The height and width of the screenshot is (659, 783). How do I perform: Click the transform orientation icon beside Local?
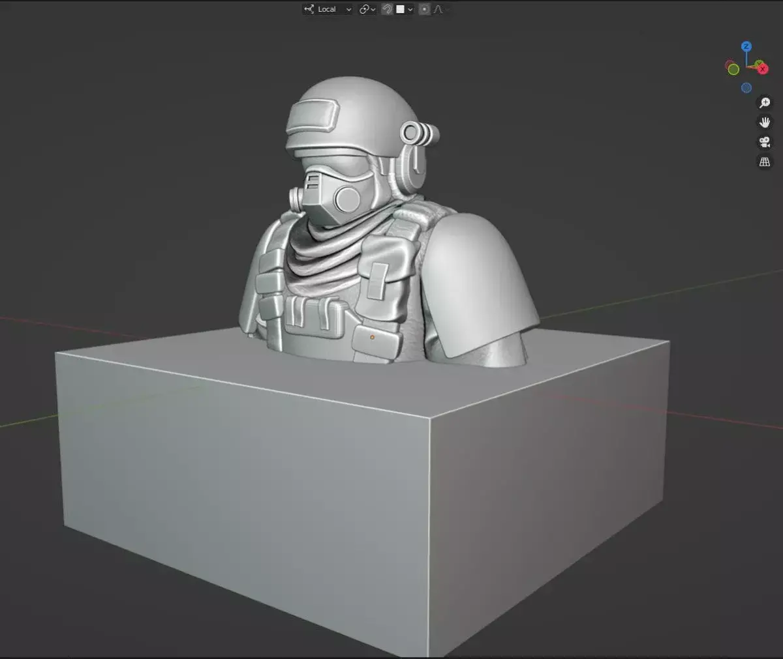point(310,9)
